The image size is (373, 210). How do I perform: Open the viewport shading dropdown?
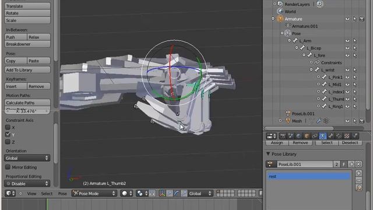pyautogui.click(x=126, y=193)
